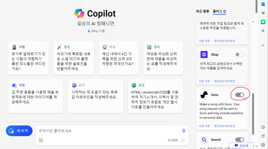Select the 여행 pollen allergy suggestion card

point(28,58)
